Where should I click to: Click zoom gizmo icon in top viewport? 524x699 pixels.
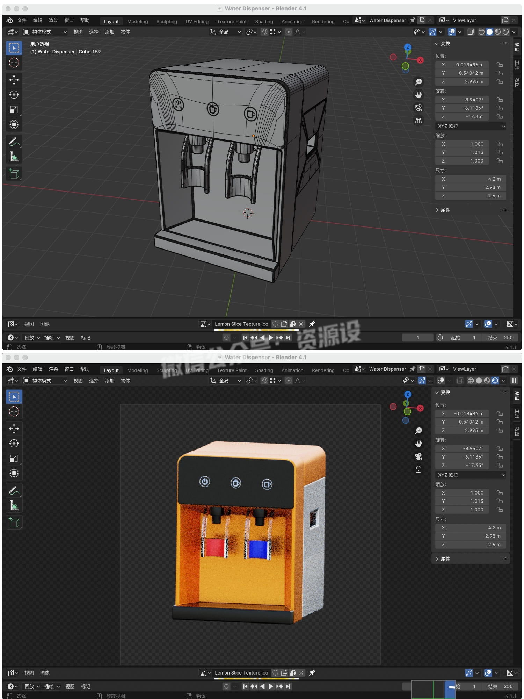[x=418, y=82]
